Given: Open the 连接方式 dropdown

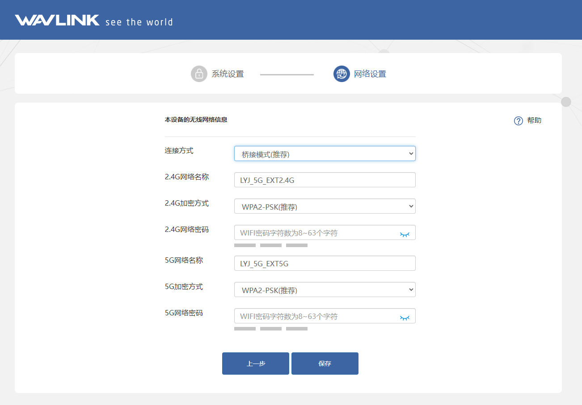Looking at the screenshot, I should point(325,154).
